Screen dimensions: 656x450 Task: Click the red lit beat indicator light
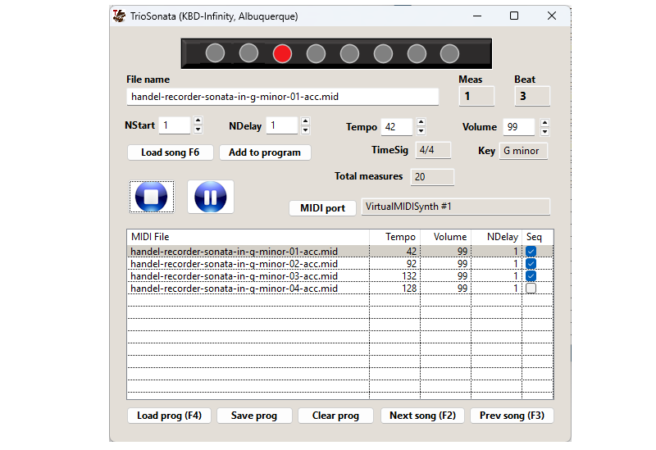coord(282,53)
